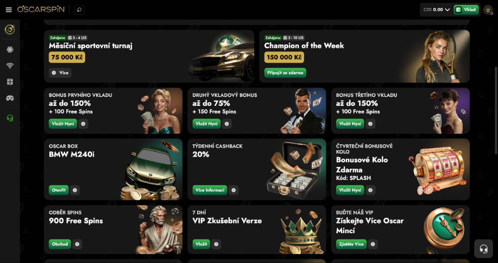Click Obchod under 900 Free Spins
The height and width of the screenshot is (263, 498).
[60, 244]
